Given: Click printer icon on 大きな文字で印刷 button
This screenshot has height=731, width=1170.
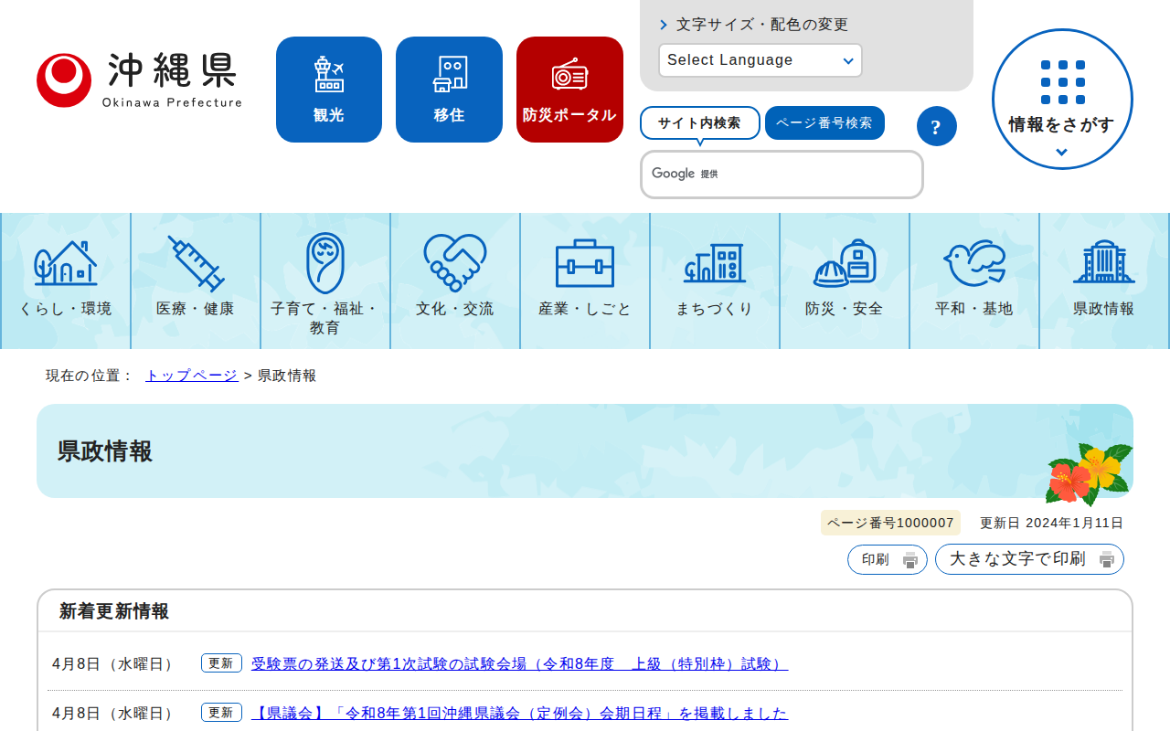Looking at the screenshot, I should [x=1107, y=560].
